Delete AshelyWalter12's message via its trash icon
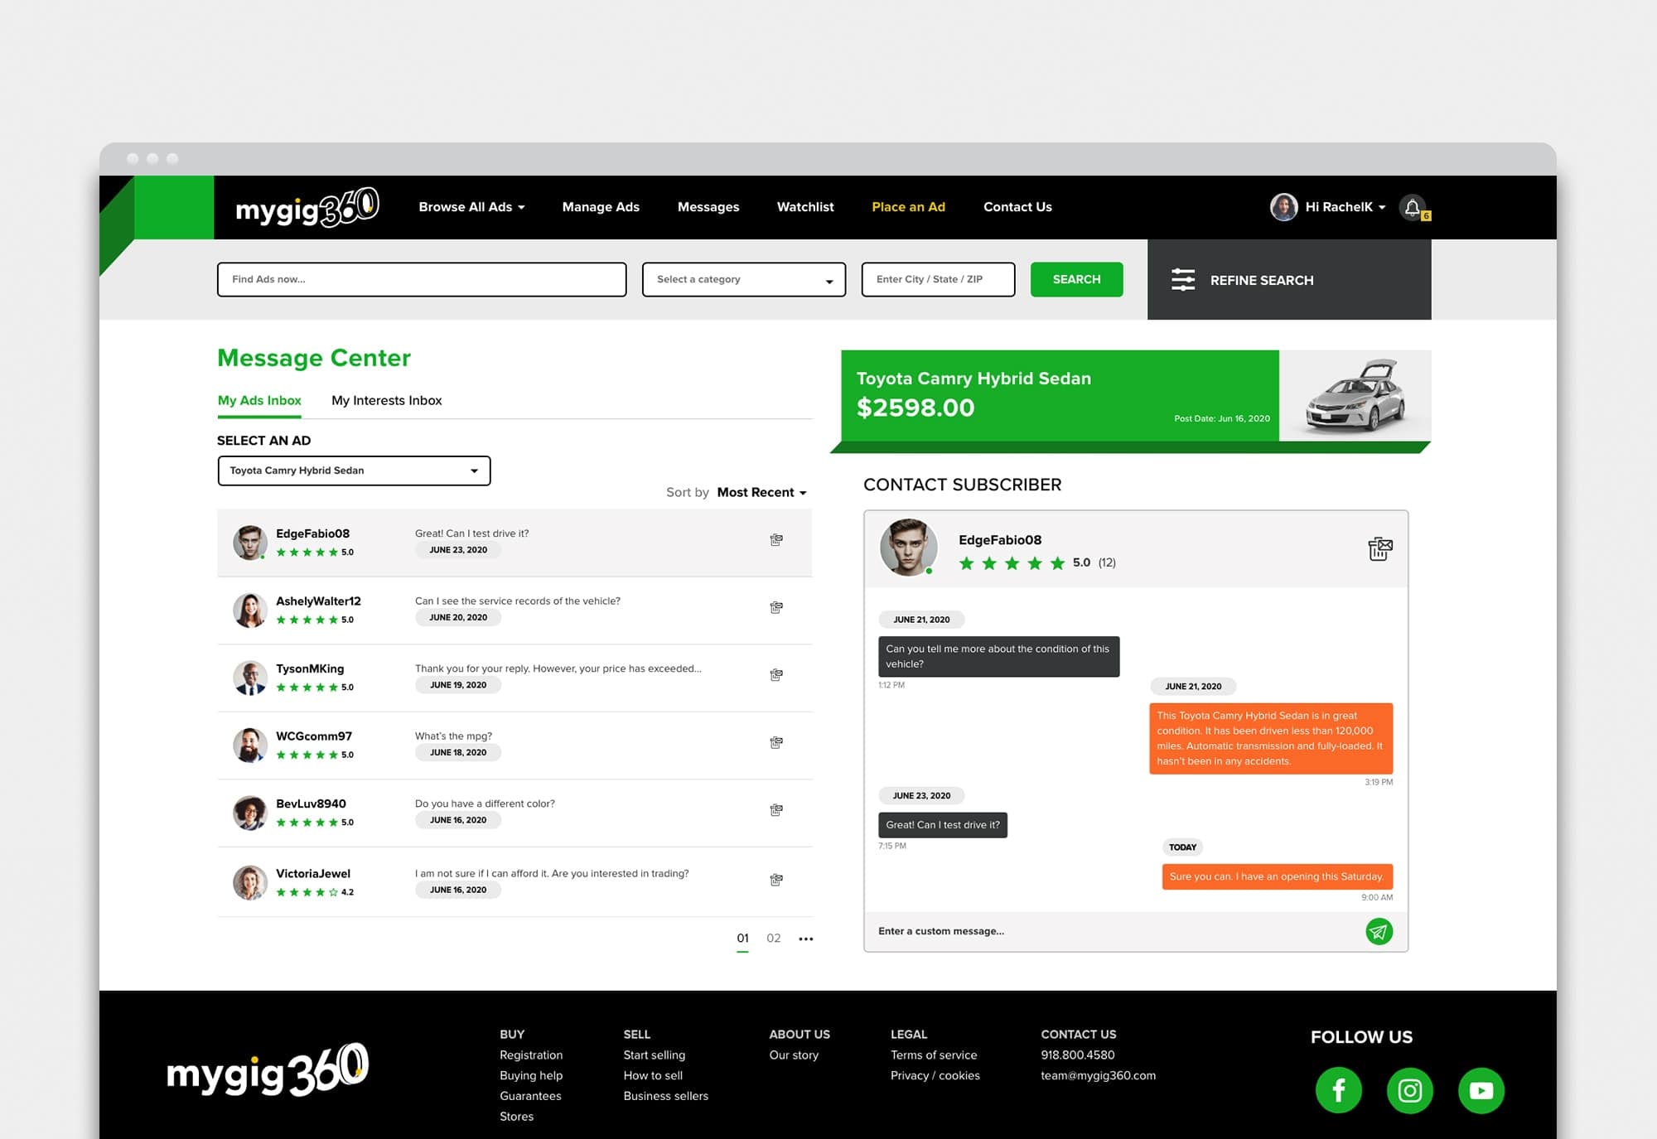 click(x=776, y=607)
